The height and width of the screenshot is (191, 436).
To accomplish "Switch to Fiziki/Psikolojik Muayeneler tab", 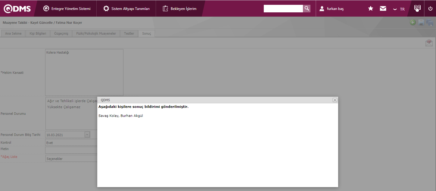I will tap(96, 33).
